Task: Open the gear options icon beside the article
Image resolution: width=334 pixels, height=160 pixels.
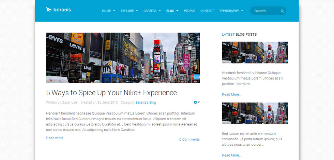Action: tap(195, 102)
